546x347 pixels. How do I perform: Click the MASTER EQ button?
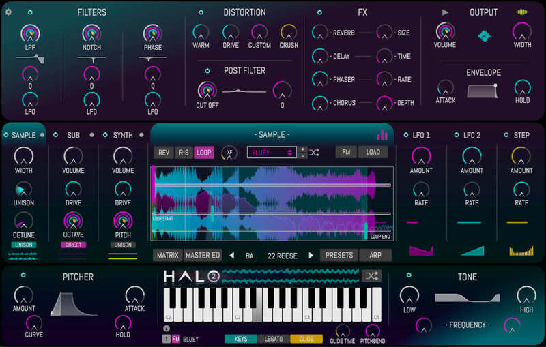coord(203,256)
